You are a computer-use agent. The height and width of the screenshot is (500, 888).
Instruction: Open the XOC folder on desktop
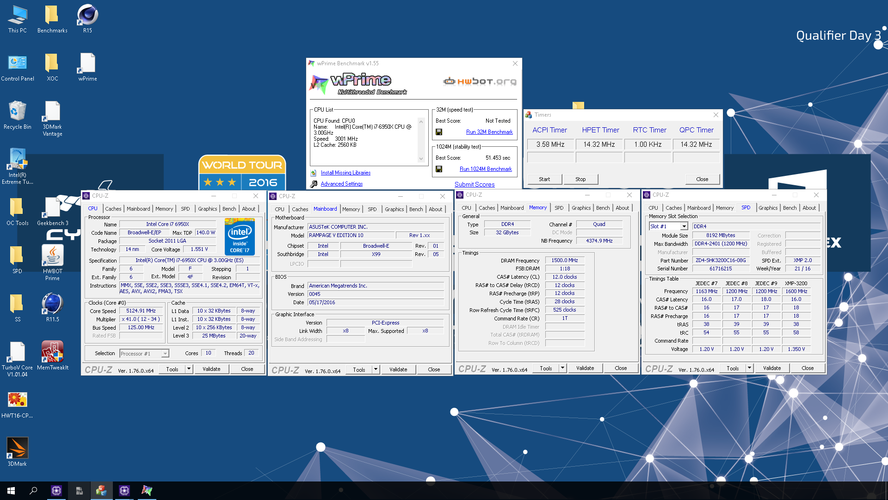52,68
